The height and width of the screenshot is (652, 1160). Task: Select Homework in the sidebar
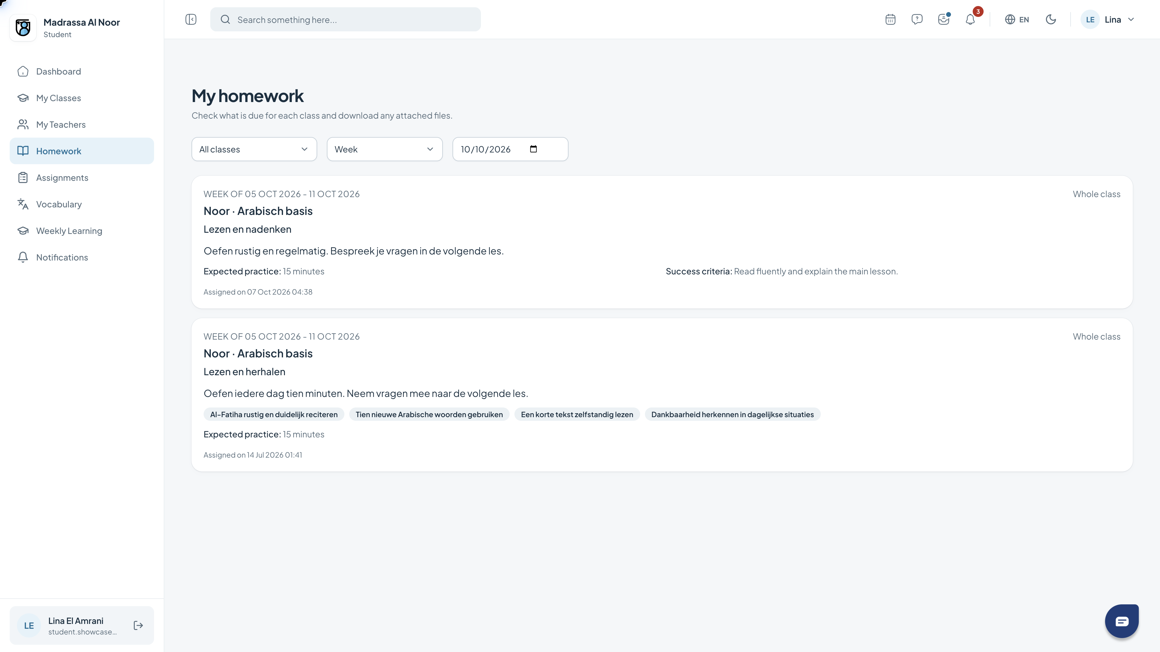[x=82, y=151]
